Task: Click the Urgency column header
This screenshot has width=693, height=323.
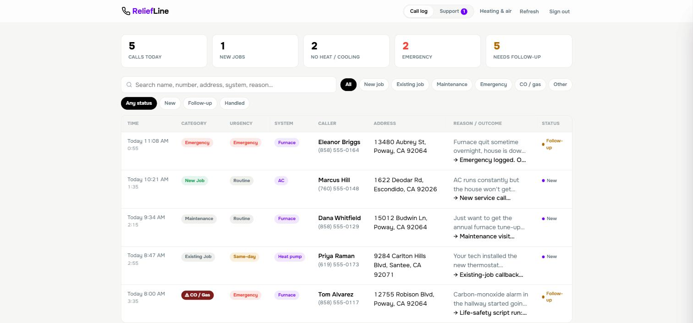Action: pos(241,124)
